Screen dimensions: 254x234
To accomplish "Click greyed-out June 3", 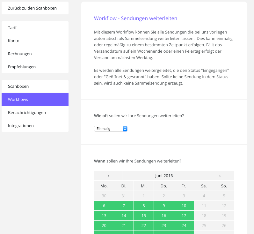I will [x=184, y=196].
